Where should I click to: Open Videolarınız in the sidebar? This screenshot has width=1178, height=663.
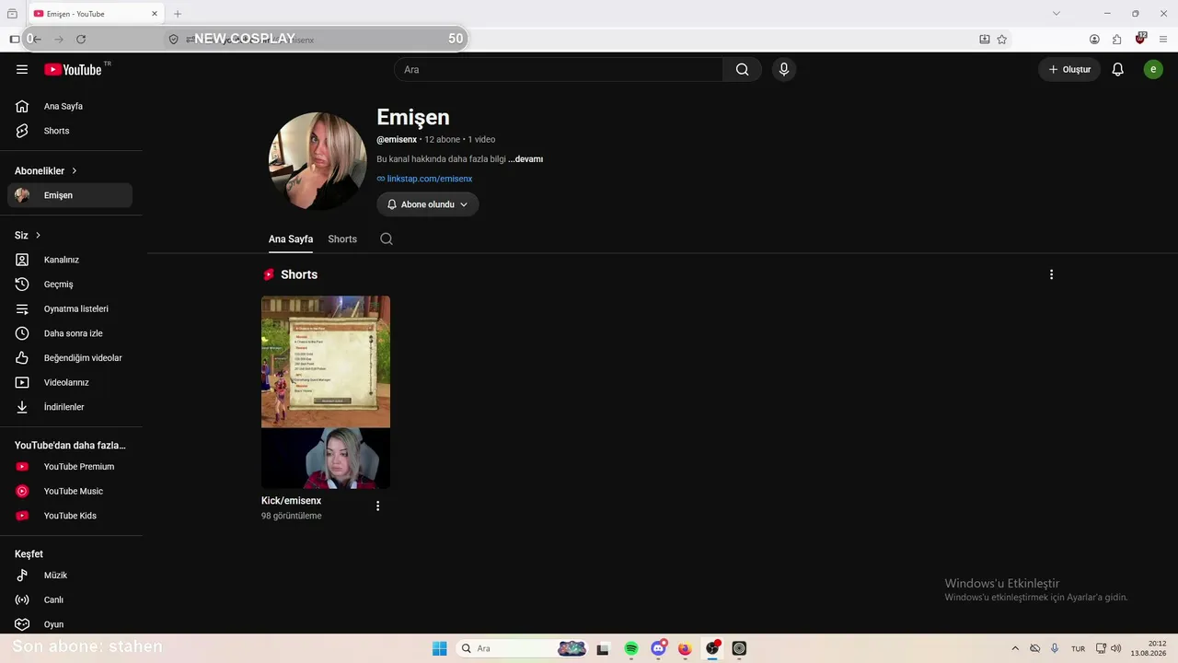(70, 382)
